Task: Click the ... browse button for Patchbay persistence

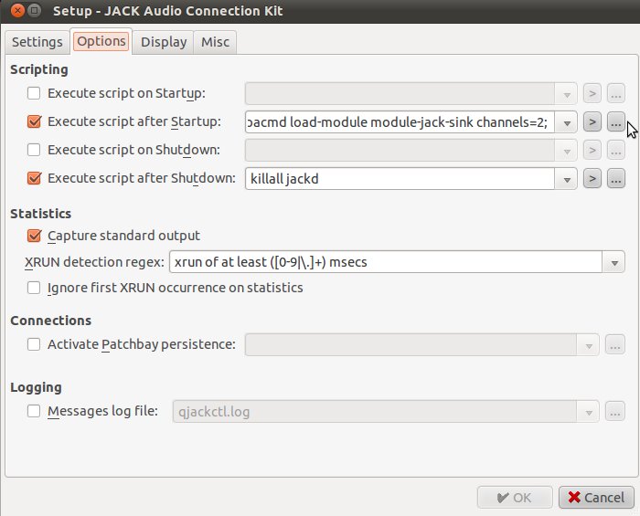Action: coord(615,345)
